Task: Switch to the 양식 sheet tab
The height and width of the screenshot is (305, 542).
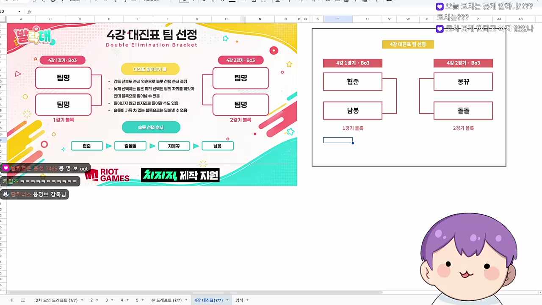Action: [x=239, y=300]
